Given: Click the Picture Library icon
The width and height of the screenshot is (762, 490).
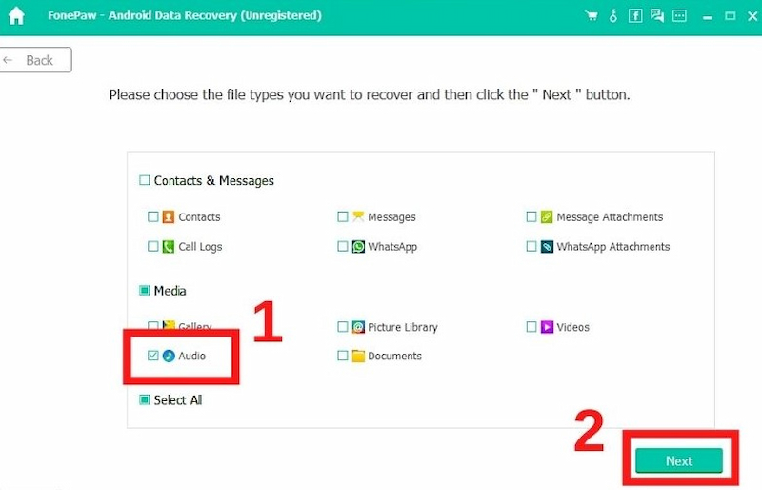Looking at the screenshot, I should [x=358, y=327].
